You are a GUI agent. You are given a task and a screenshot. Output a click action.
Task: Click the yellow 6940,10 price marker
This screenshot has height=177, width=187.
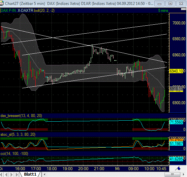point(176,71)
